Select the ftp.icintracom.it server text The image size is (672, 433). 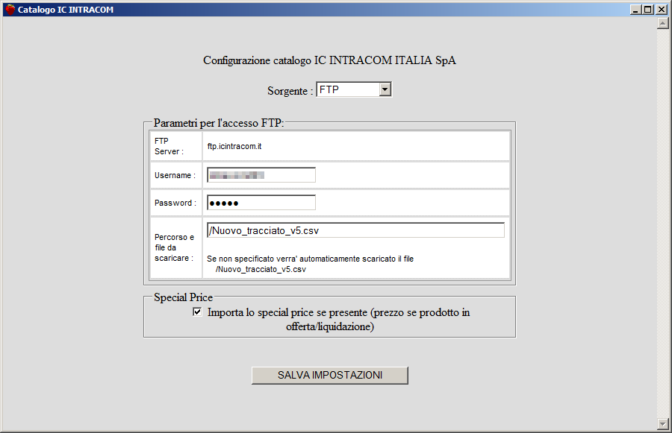(x=234, y=146)
